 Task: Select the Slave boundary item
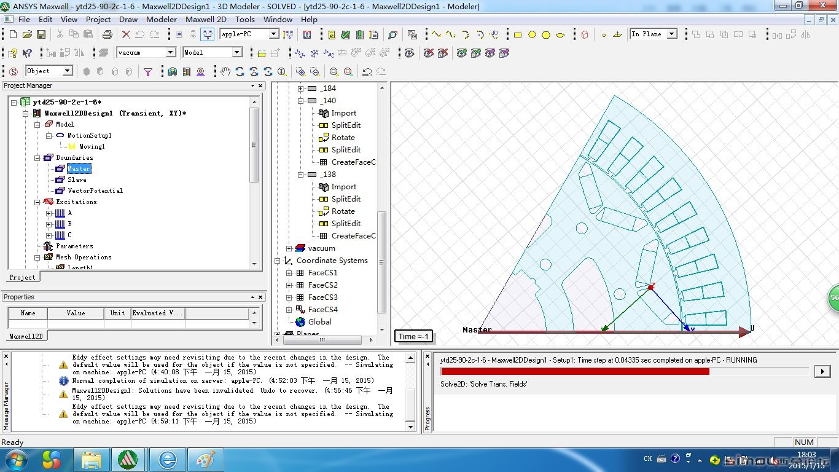pyautogui.click(x=77, y=179)
